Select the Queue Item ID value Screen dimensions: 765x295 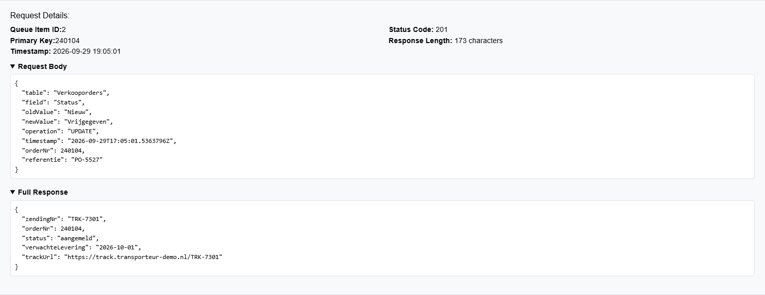[64, 29]
